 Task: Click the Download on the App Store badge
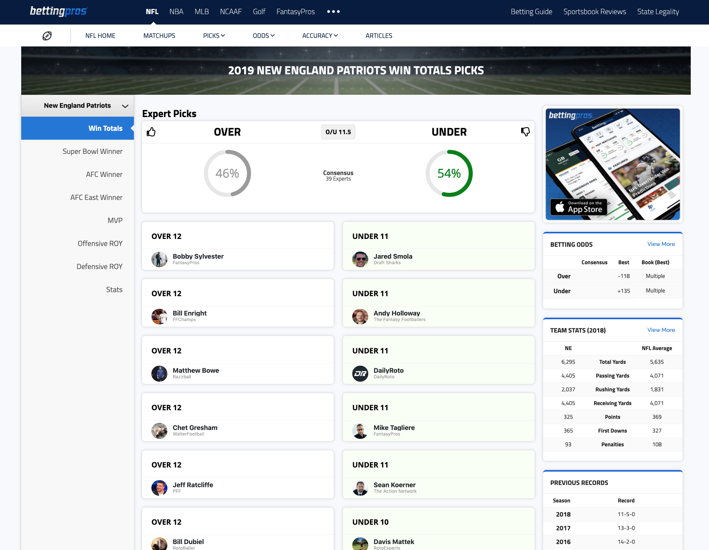(x=579, y=207)
